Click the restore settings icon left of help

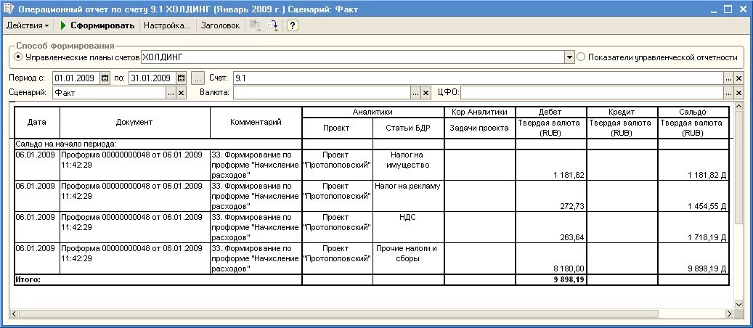point(256,26)
